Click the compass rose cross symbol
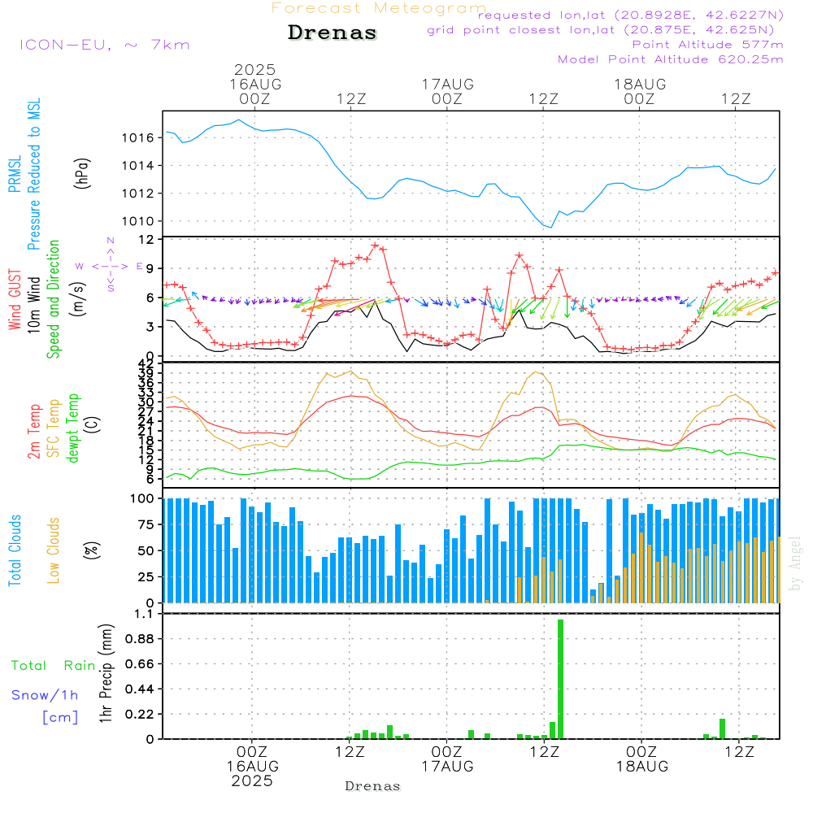Screen dimensions: 813x813 [x=111, y=266]
